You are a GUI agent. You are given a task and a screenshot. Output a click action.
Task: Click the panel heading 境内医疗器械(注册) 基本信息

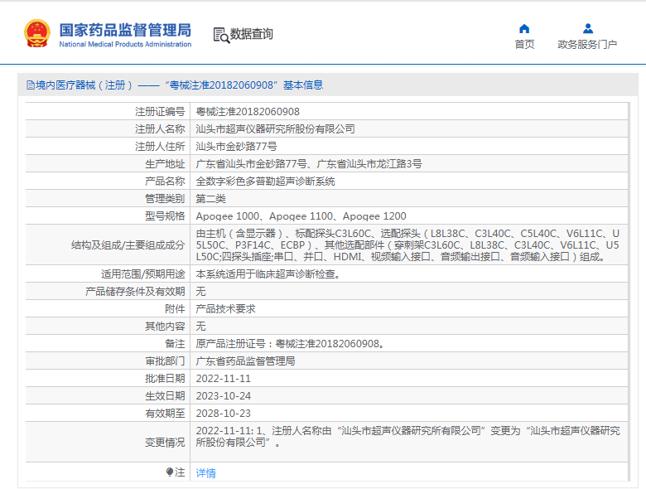pos(175,85)
